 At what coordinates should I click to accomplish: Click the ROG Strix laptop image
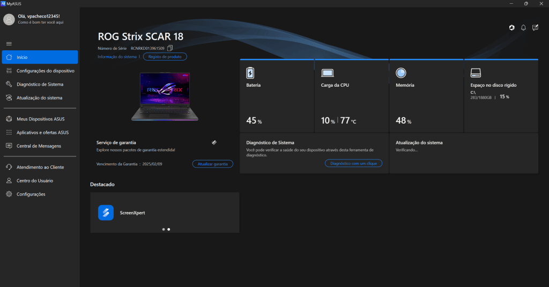[x=165, y=96]
